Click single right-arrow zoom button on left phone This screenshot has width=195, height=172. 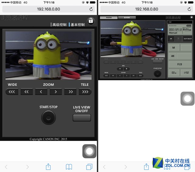56,92
